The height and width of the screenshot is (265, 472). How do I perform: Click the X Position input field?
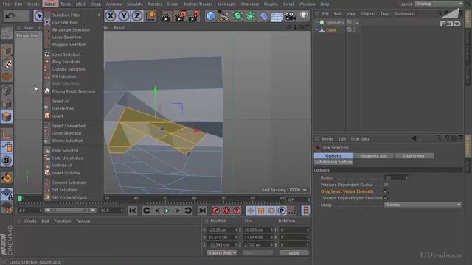pos(222,230)
